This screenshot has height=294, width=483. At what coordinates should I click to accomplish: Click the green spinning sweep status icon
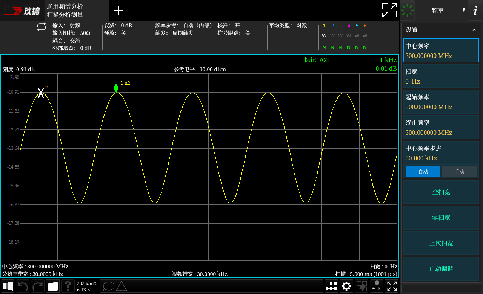tap(408, 10)
